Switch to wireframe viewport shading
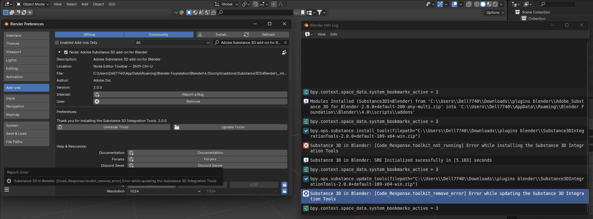This screenshot has height=219, width=593. (477, 4)
